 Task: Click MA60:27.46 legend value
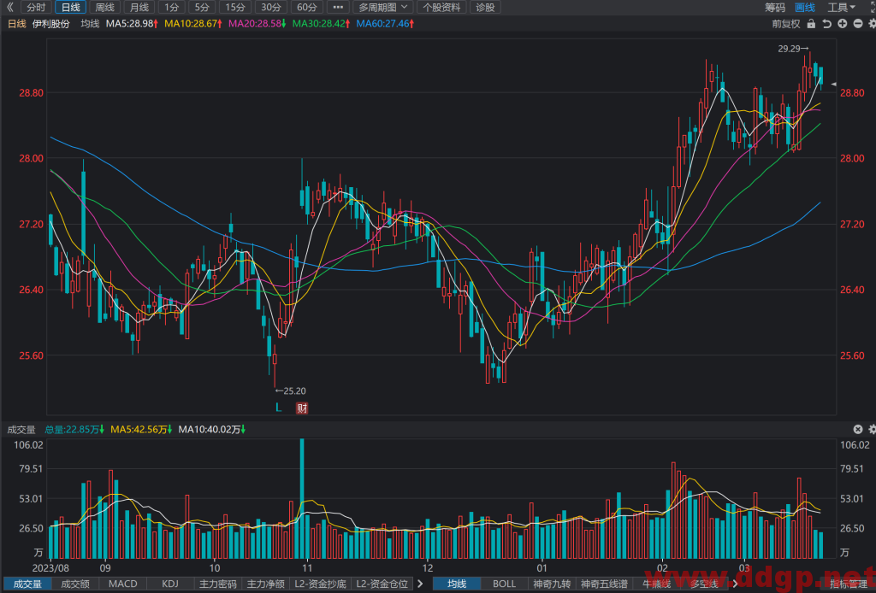386,23
